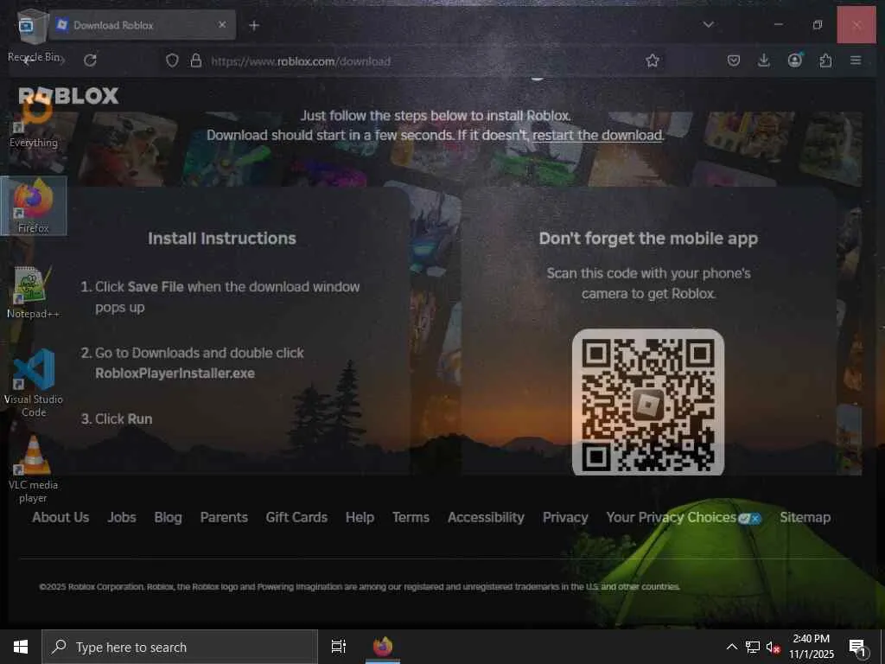Open a new browser tab
This screenshot has height=664, width=885.
pos(254,25)
